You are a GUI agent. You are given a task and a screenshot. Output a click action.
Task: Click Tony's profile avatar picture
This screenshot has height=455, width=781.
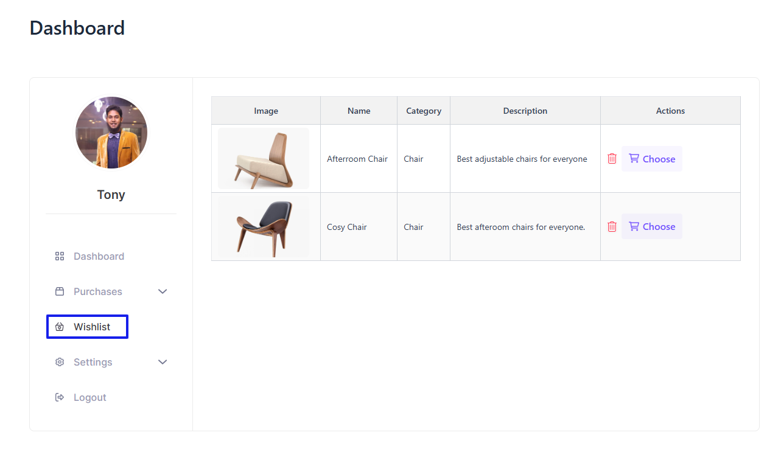pos(111,133)
